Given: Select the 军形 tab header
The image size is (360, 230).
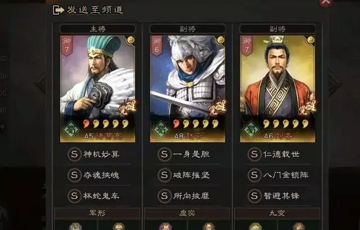Looking at the screenshot, I should click(x=97, y=213).
